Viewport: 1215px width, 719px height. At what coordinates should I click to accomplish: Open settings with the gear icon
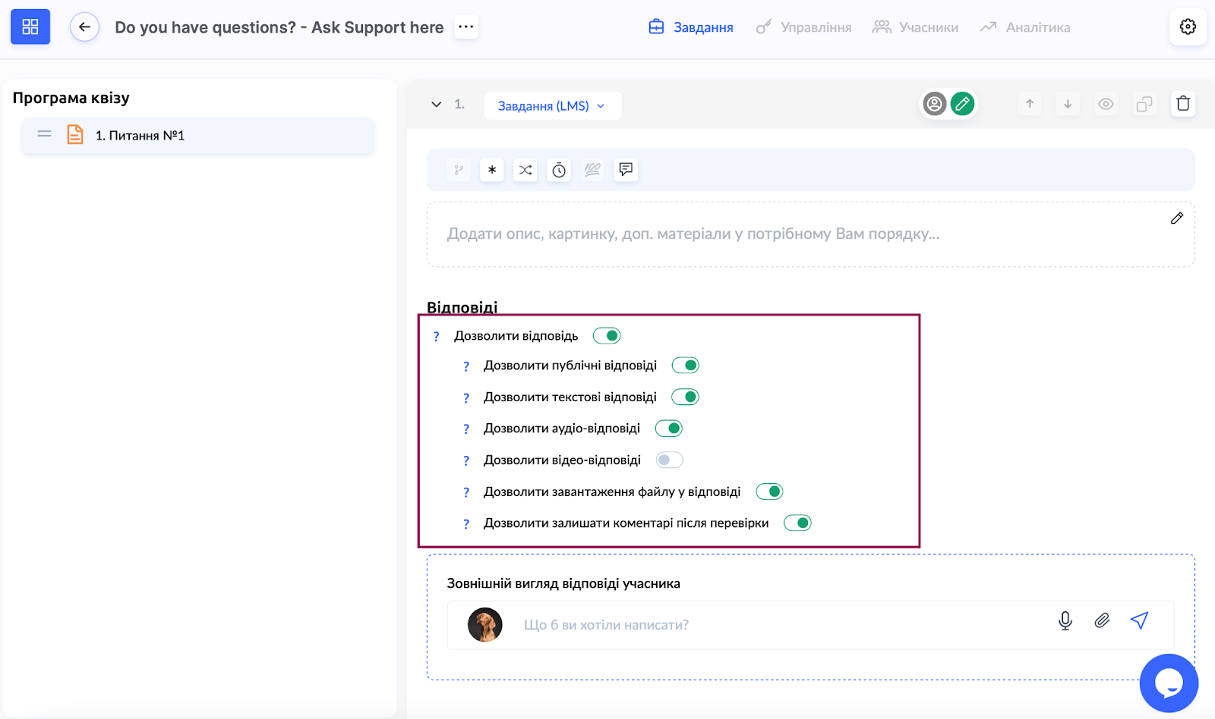1188,27
